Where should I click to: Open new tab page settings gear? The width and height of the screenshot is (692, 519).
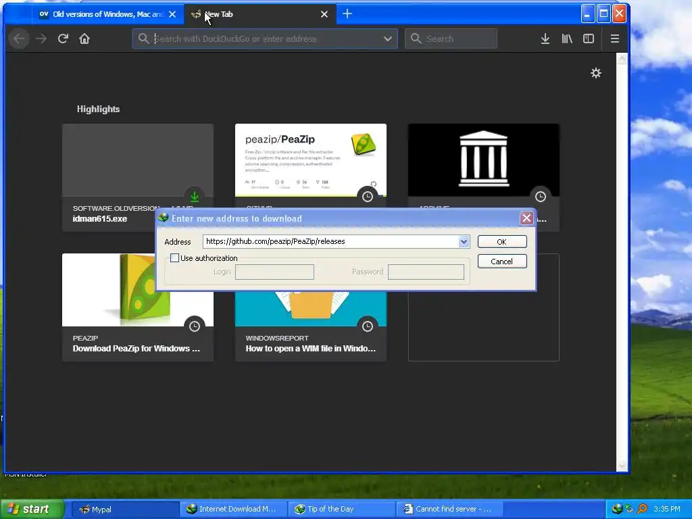click(596, 73)
